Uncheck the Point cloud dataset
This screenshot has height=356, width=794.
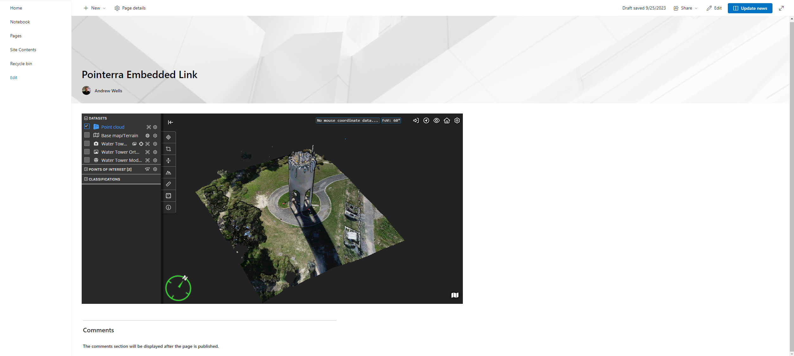87,126
